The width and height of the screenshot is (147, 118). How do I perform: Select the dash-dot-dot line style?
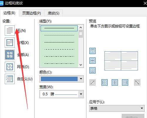[x=59, y=63]
